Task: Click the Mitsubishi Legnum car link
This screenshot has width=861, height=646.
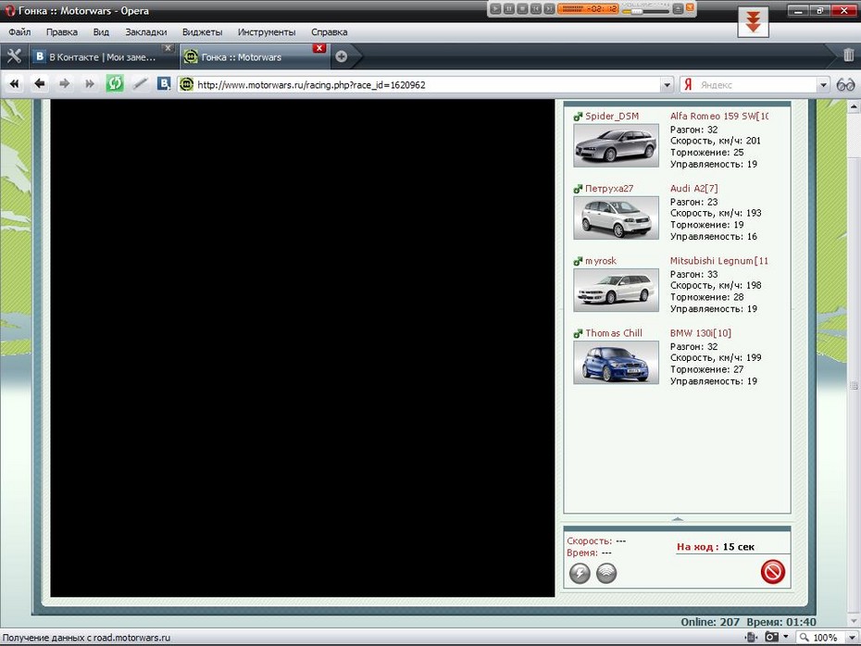Action: [718, 261]
